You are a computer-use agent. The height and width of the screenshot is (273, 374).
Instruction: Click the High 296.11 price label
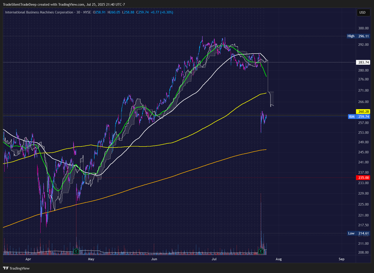point(358,36)
